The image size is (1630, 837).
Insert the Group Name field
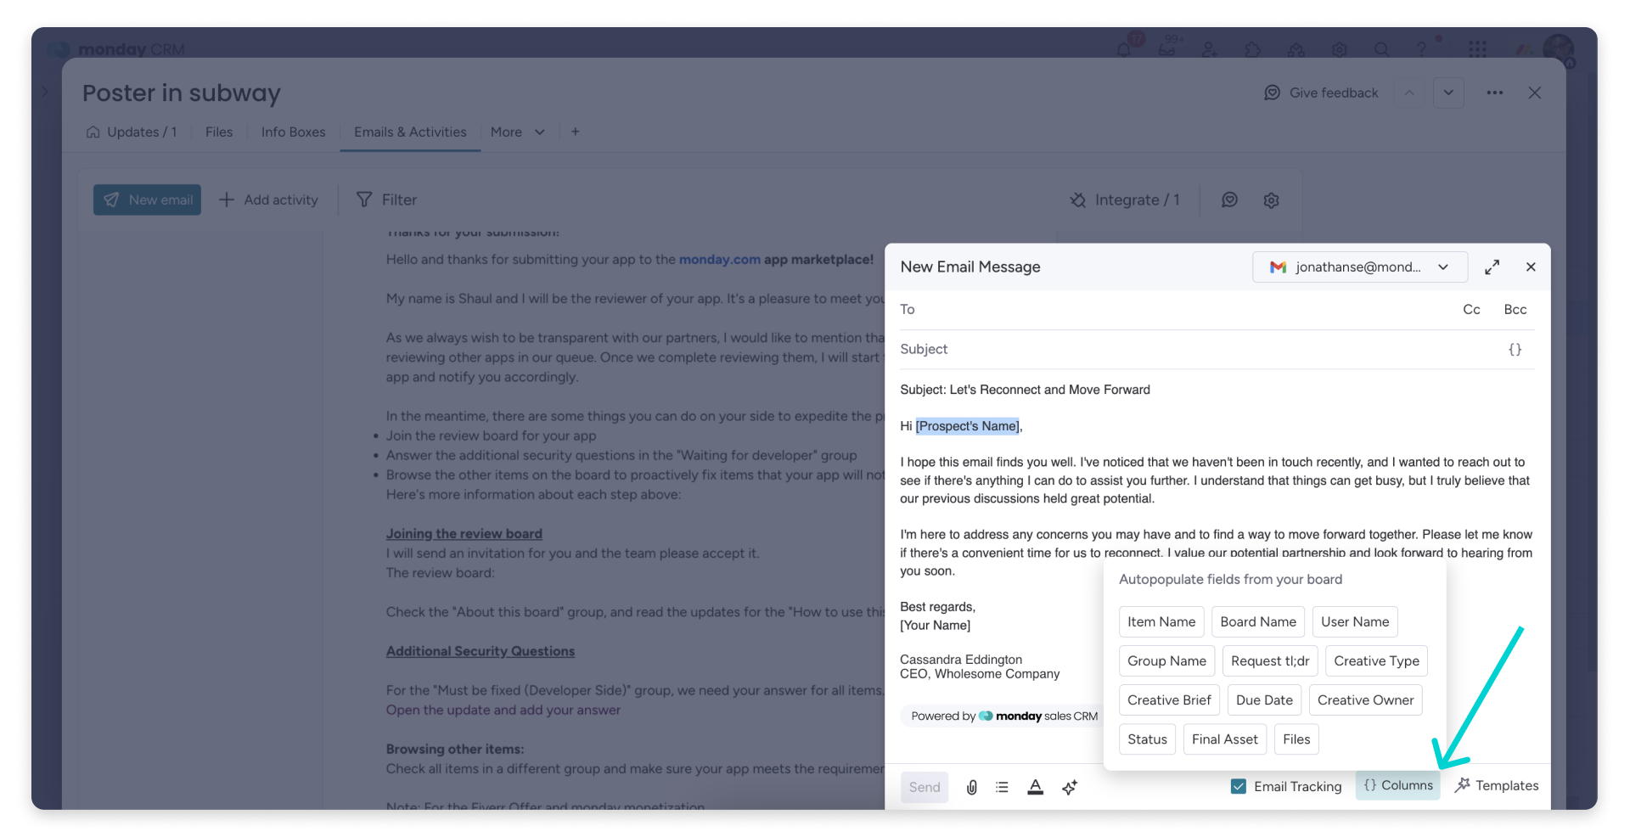point(1166,660)
